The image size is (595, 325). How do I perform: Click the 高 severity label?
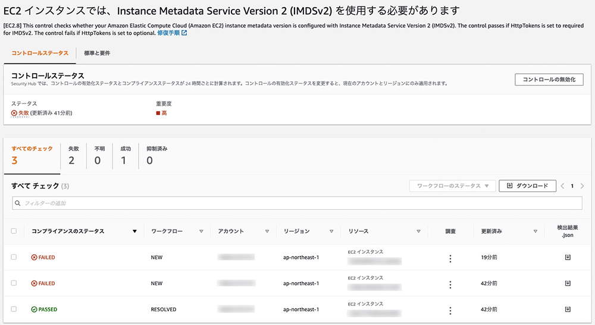(x=161, y=113)
